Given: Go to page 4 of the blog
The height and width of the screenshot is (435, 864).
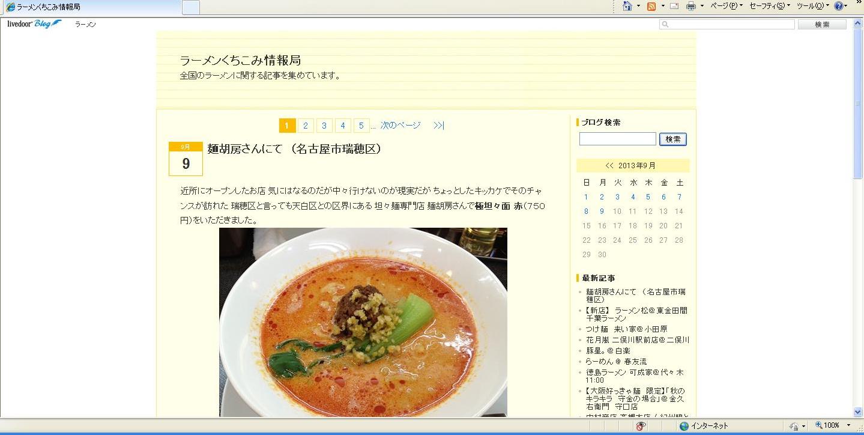Looking at the screenshot, I should coord(342,126).
